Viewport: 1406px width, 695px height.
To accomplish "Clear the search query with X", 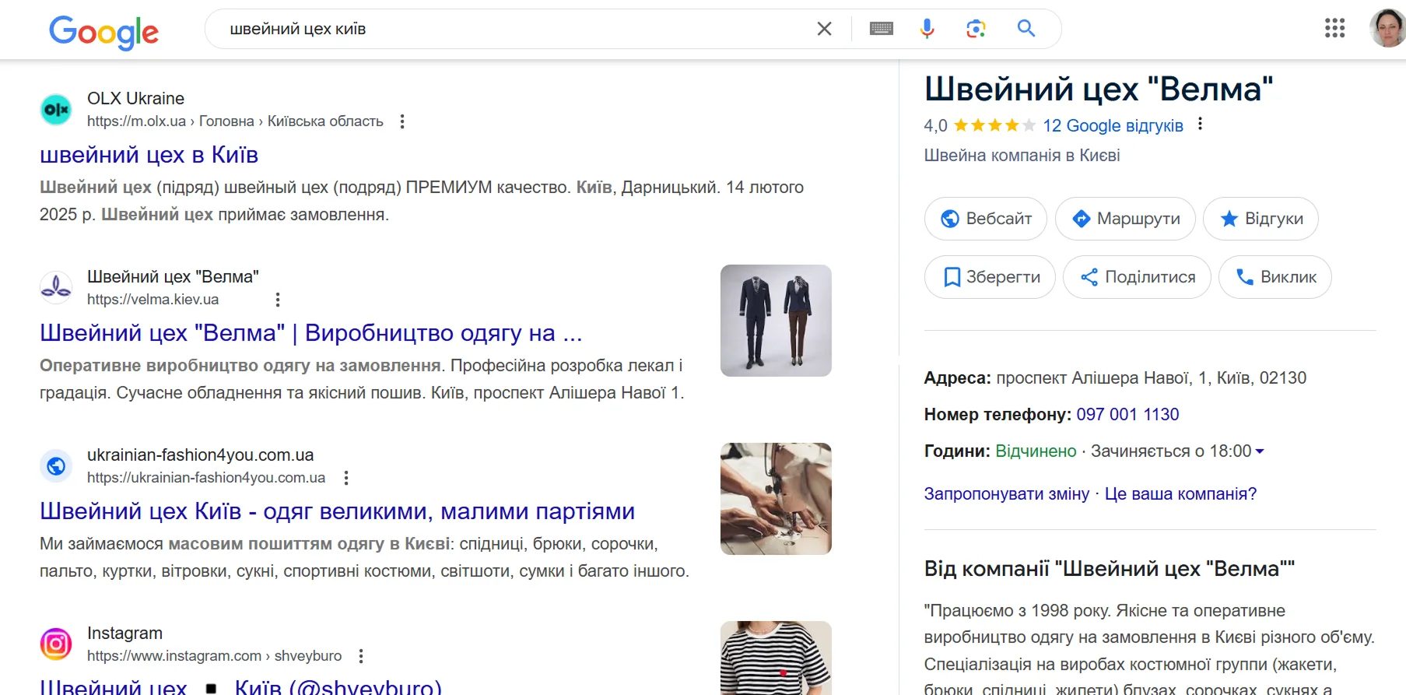I will (x=824, y=29).
